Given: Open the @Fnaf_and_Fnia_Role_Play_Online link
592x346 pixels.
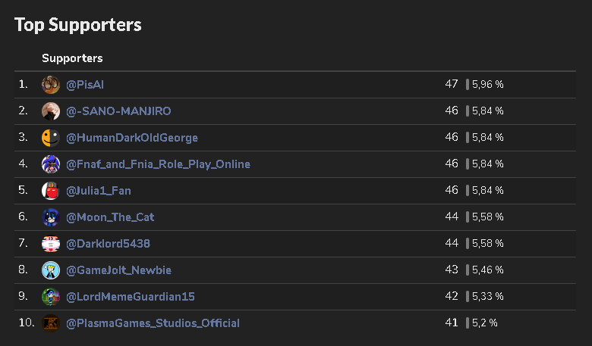Looking at the screenshot, I should coord(158,164).
